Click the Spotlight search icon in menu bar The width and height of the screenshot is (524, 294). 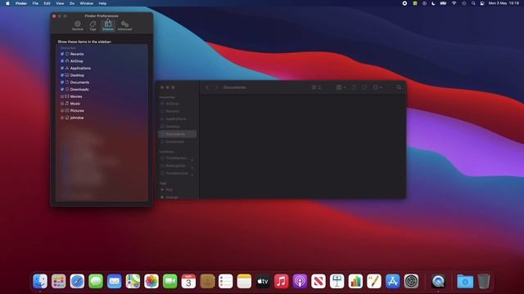[x=473, y=3]
